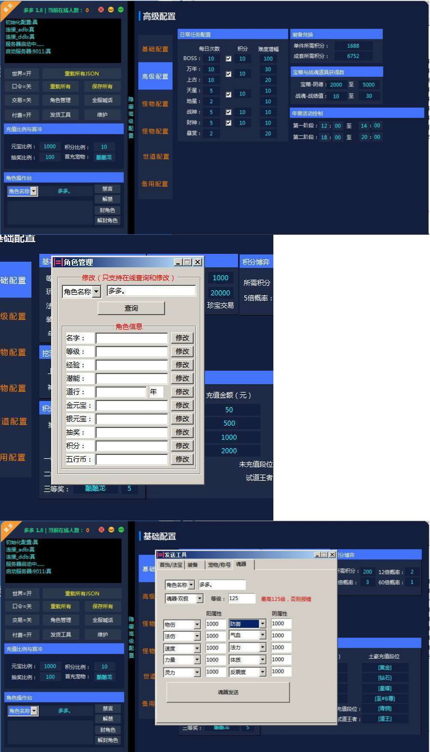This screenshot has width=430, height=752.
Task: Toggle the 天星 row points checkbox
Action: (228, 94)
